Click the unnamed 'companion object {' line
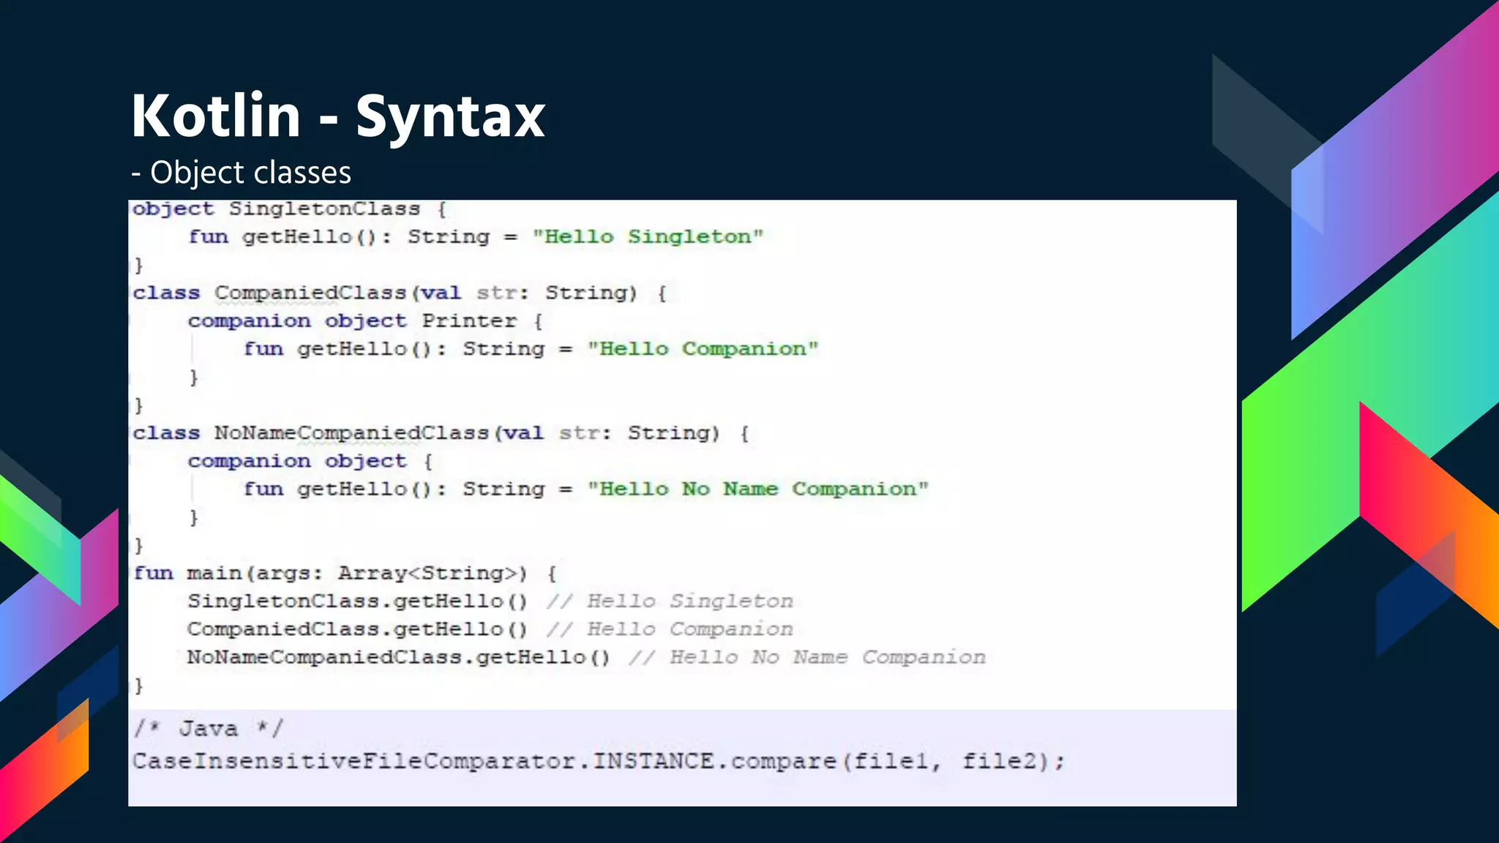 coord(310,462)
